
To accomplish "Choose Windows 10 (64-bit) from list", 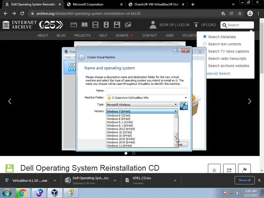I will 119,136.
